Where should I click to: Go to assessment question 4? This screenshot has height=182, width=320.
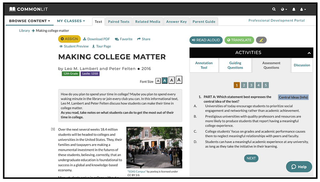pos(258,85)
